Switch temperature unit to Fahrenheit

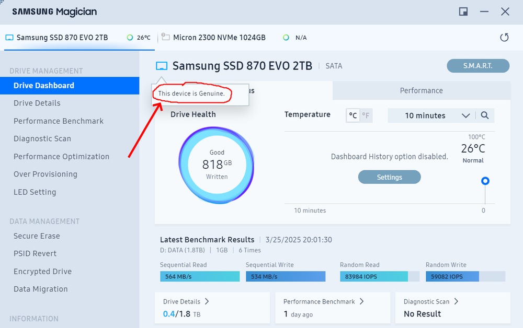coord(366,115)
